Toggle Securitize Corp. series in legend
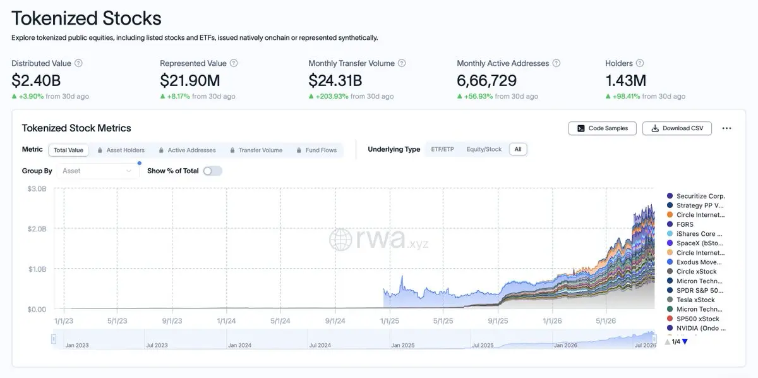Image resolution: width=758 pixels, height=378 pixels. pyautogui.click(x=696, y=196)
